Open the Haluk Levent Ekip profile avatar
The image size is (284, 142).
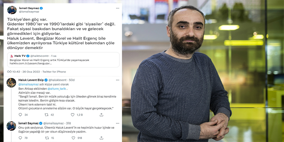pyautogui.click(x=11, y=83)
